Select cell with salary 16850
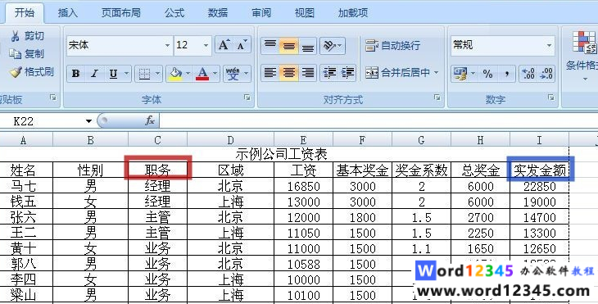This screenshot has height=304, width=598. pyautogui.click(x=303, y=186)
